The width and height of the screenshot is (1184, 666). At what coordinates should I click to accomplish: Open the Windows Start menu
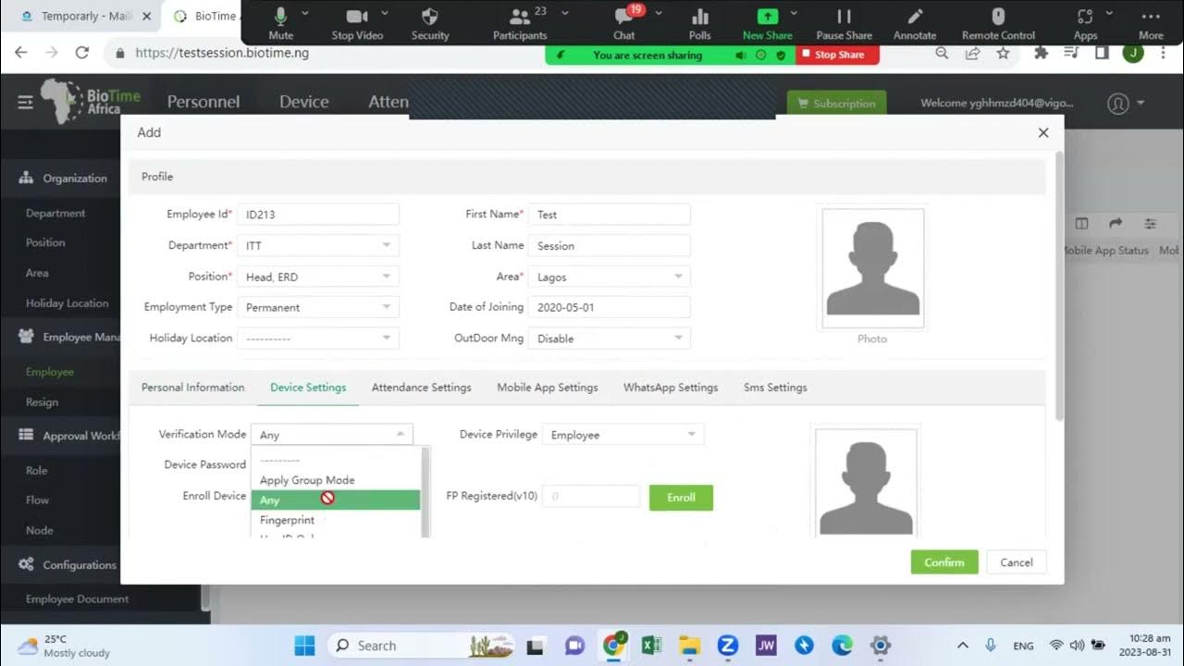point(305,646)
